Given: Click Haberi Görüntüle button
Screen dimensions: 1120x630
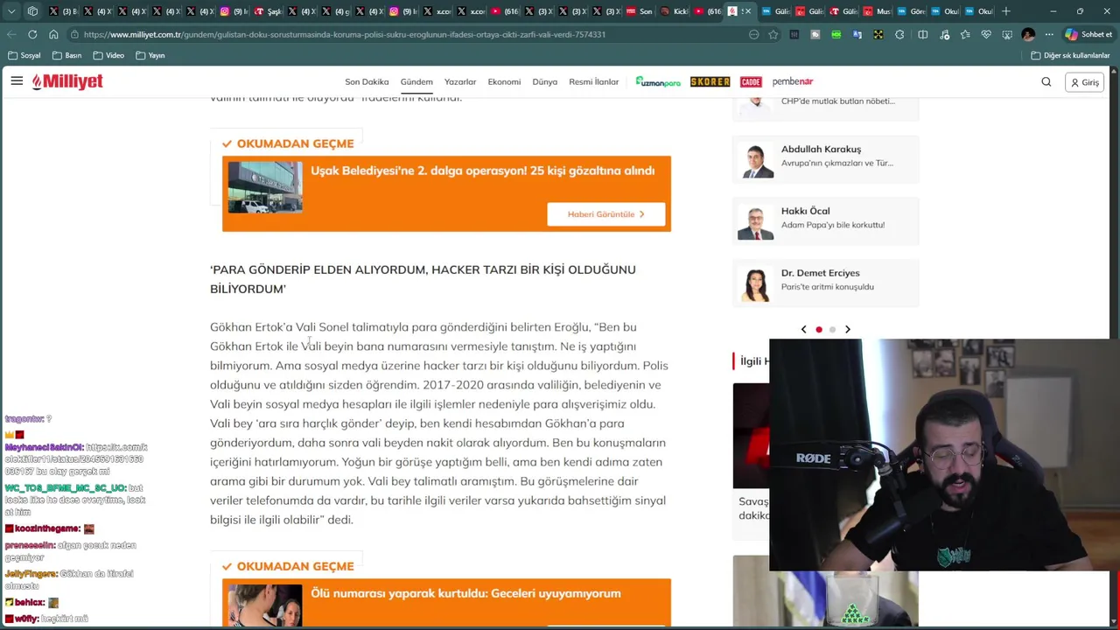Looking at the screenshot, I should point(606,214).
